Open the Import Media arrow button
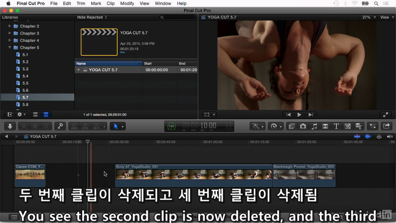This screenshot has height=223, width=396. coord(10,126)
